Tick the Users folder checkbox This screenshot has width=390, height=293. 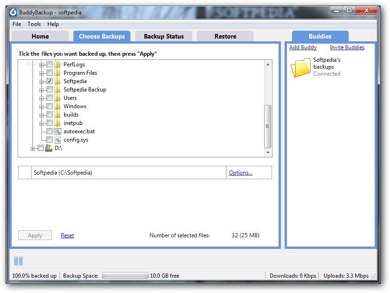tap(50, 98)
